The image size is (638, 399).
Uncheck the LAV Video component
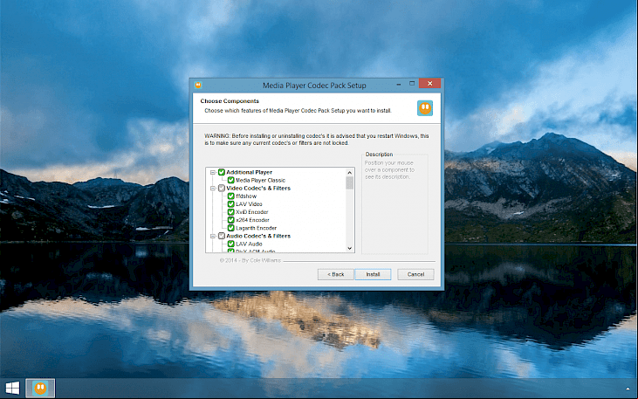pyautogui.click(x=230, y=204)
